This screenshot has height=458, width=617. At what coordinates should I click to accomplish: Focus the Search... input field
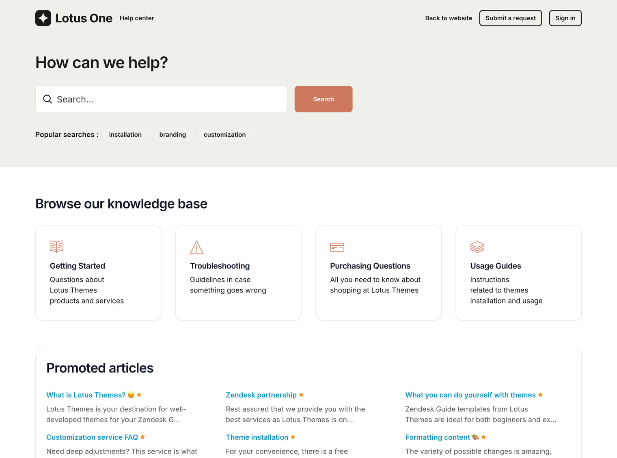[x=161, y=99]
